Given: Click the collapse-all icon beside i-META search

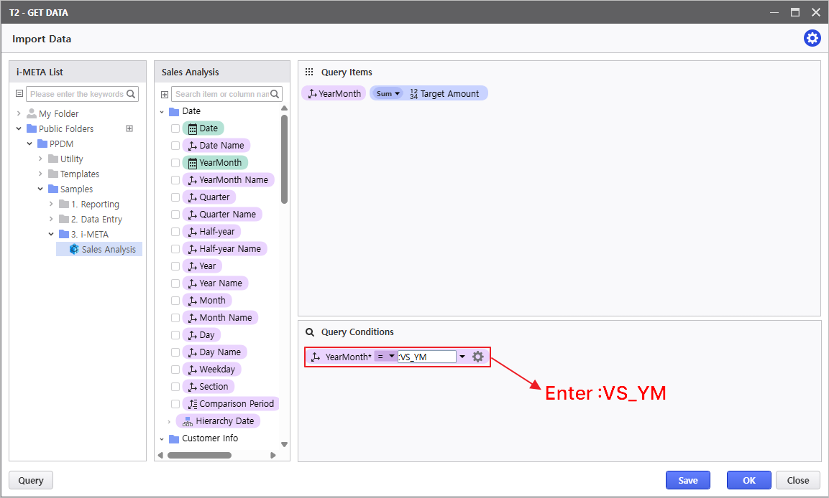Looking at the screenshot, I should click(x=19, y=94).
